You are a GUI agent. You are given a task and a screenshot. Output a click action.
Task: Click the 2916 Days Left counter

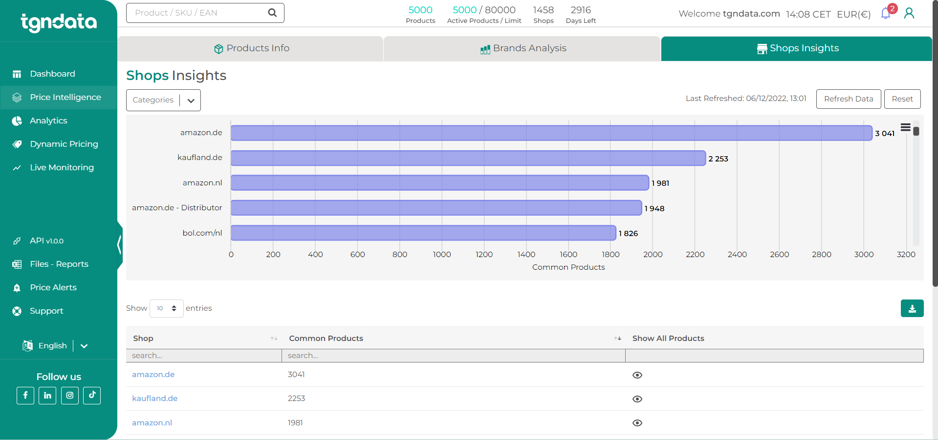pos(581,15)
